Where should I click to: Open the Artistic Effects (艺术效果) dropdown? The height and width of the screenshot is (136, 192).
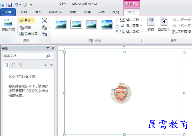click(30, 34)
